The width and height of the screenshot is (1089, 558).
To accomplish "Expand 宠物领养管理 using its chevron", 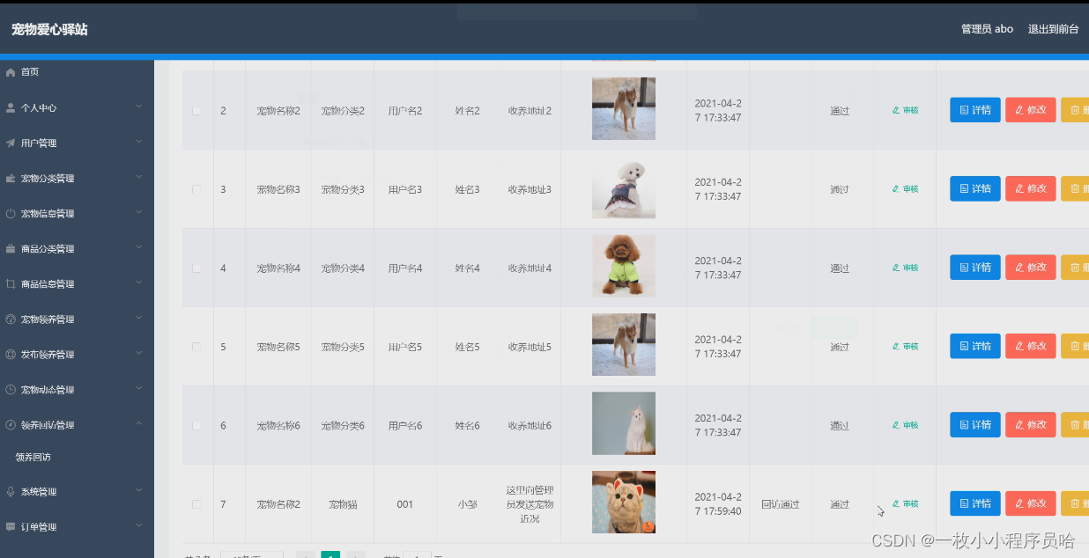I will (x=139, y=318).
